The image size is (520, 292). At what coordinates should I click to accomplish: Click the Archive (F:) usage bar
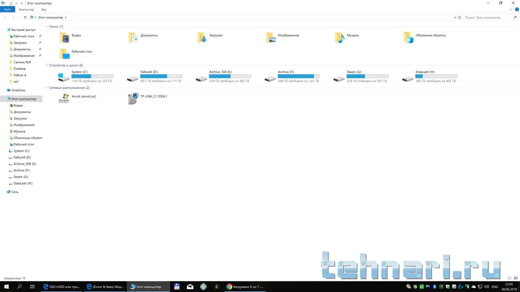299,76
